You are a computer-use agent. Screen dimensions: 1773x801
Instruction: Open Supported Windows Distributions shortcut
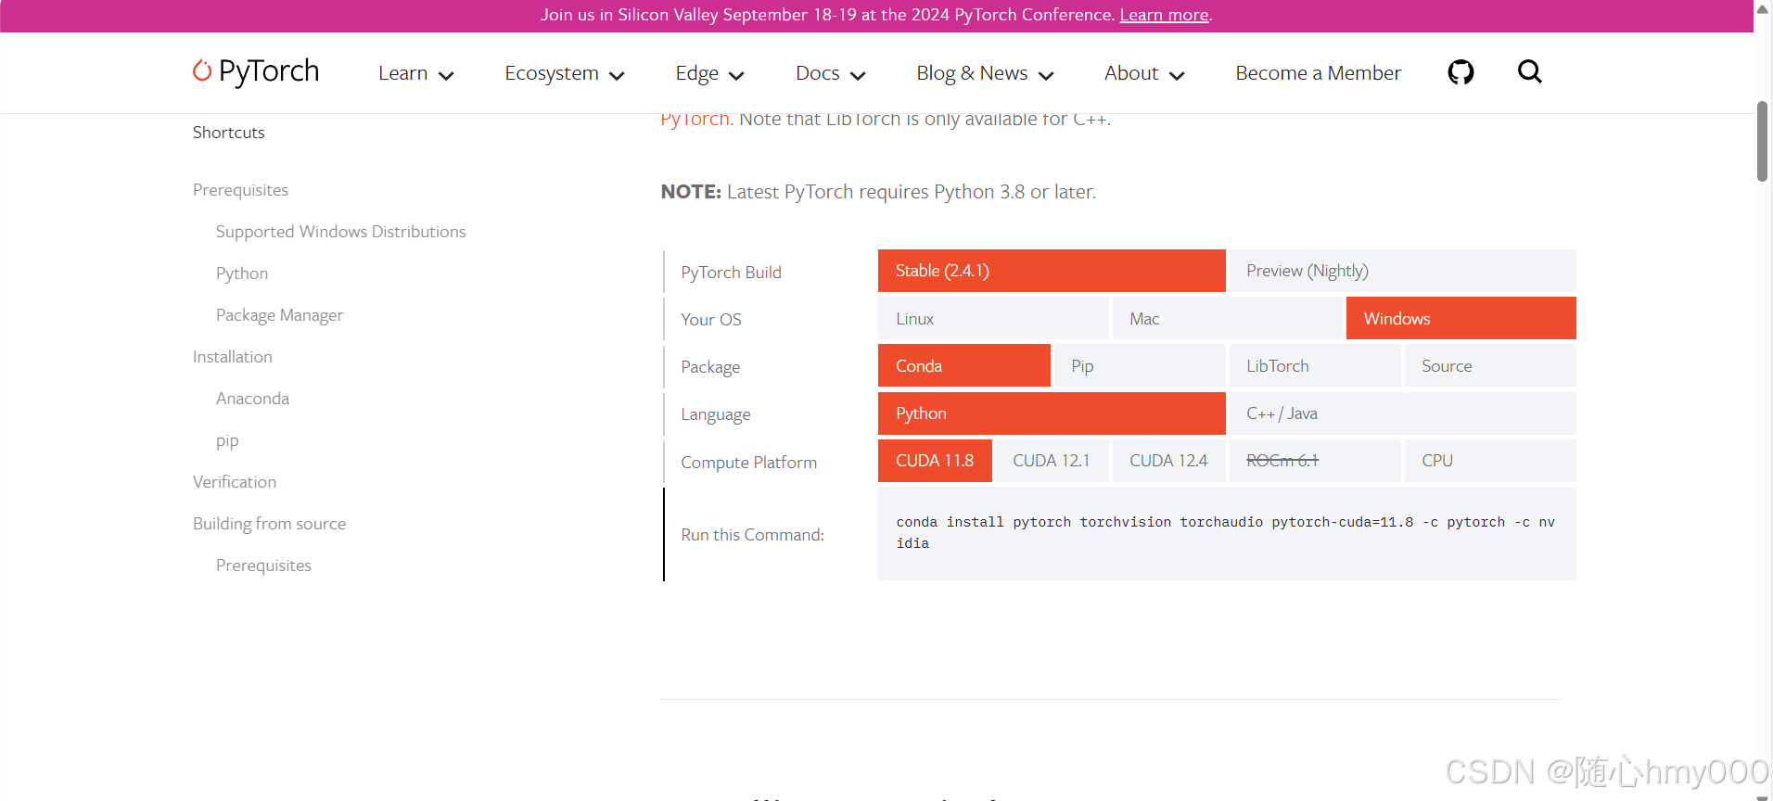click(x=340, y=232)
